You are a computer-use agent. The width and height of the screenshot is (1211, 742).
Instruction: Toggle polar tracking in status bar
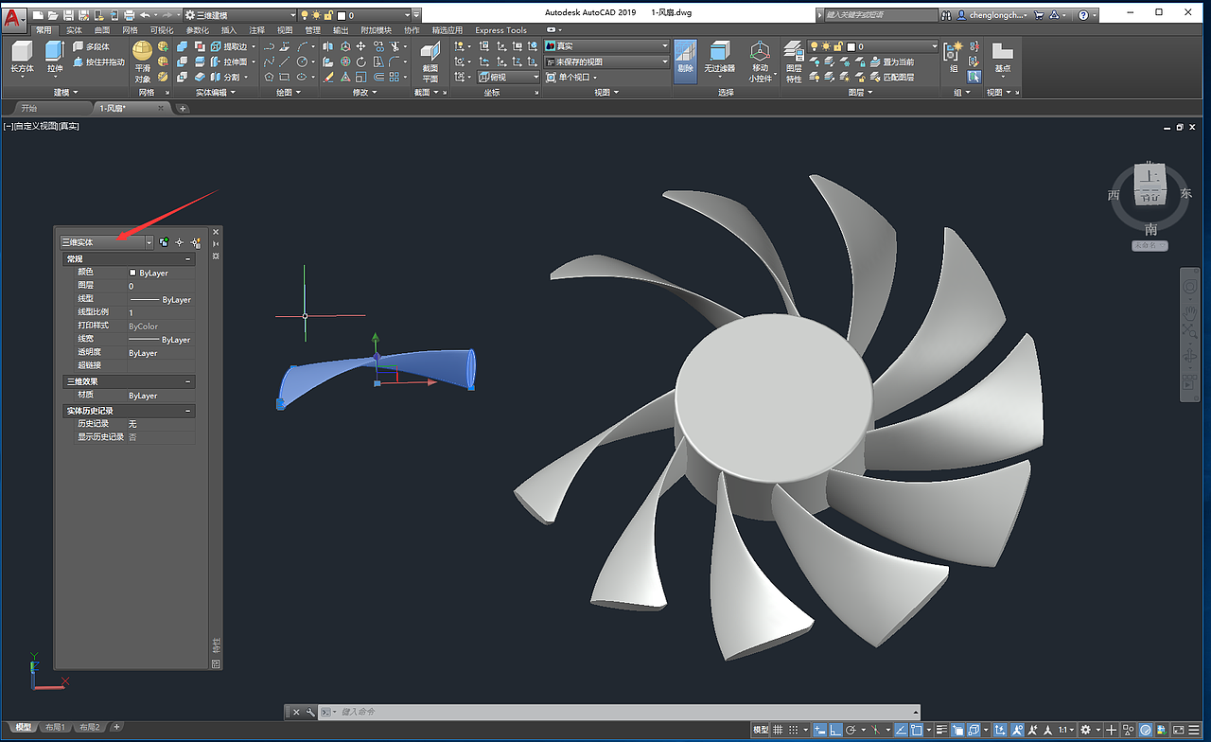click(x=851, y=730)
